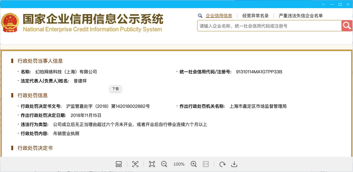Image resolution: width=353 pixels, height=172 pixels.
Task: Click the decision date 2018年11月15日
Action: (x=86, y=115)
